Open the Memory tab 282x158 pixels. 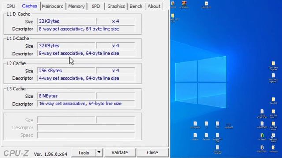pos(76,7)
